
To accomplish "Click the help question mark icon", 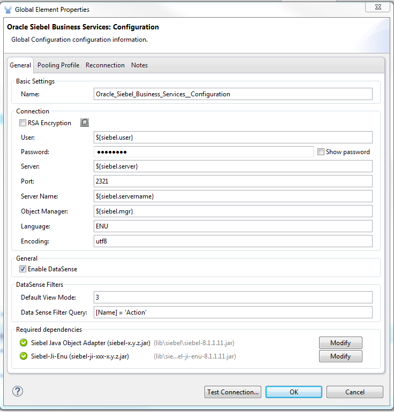I will tap(18, 391).
